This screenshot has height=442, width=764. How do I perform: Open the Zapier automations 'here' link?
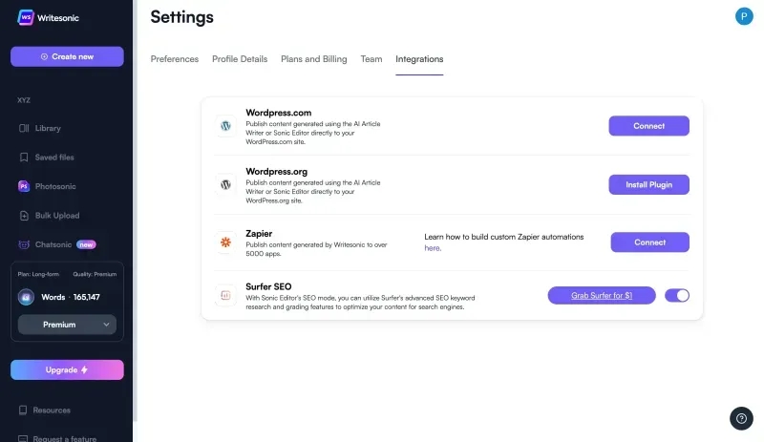(x=433, y=248)
